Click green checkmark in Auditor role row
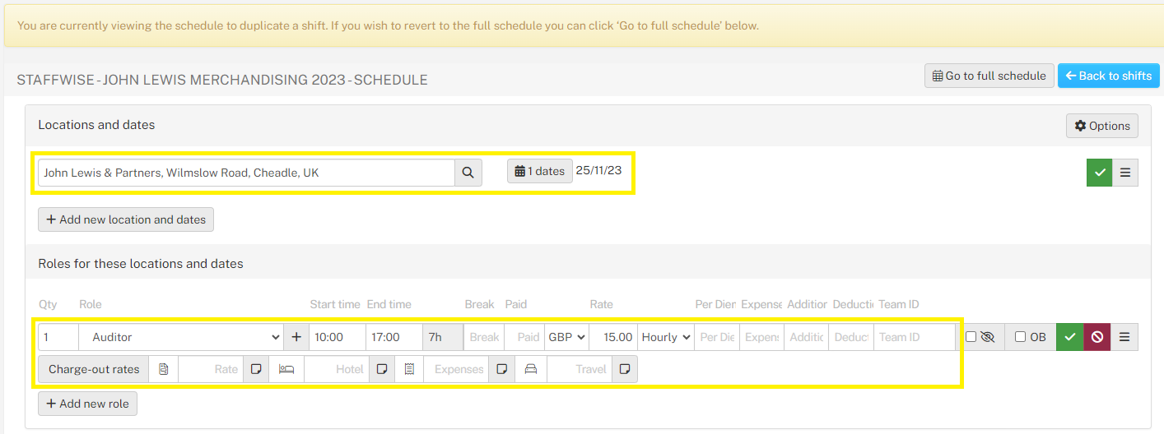The image size is (1164, 434). tap(1069, 337)
